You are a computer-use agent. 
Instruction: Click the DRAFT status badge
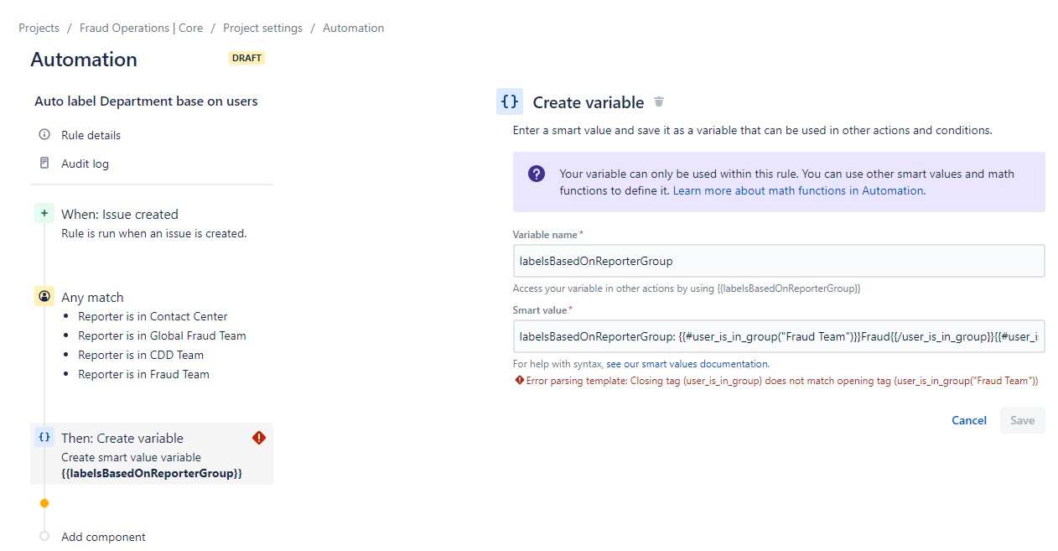[x=246, y=58]
